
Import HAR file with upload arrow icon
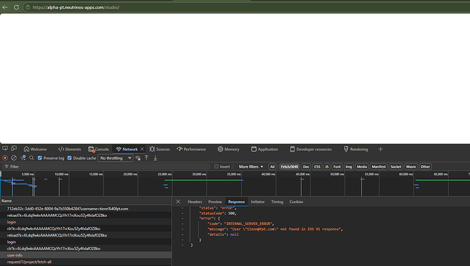click(x=146, y=158)
